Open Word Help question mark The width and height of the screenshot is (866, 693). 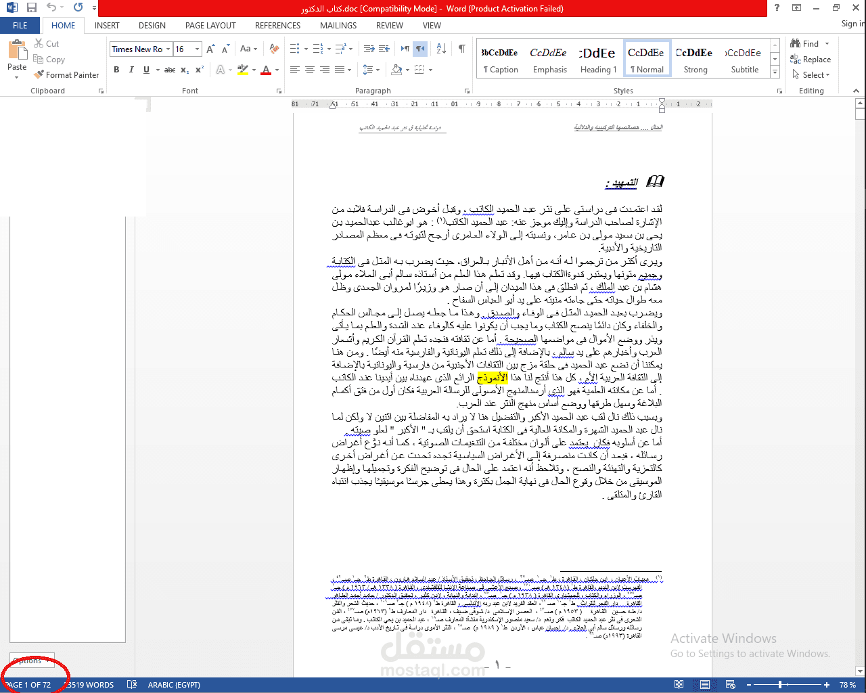coord(777,8)
